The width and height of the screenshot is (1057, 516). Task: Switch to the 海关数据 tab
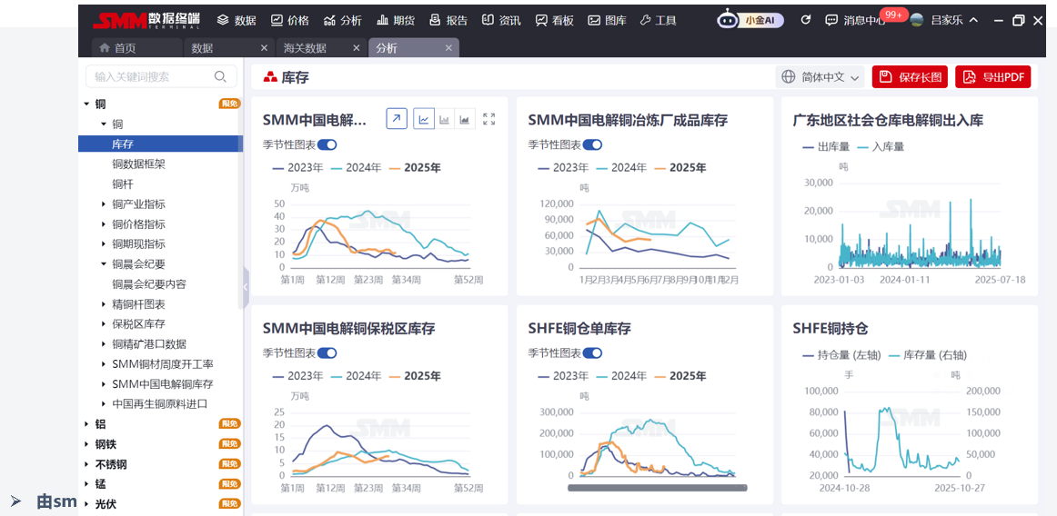tap(305, 48)
